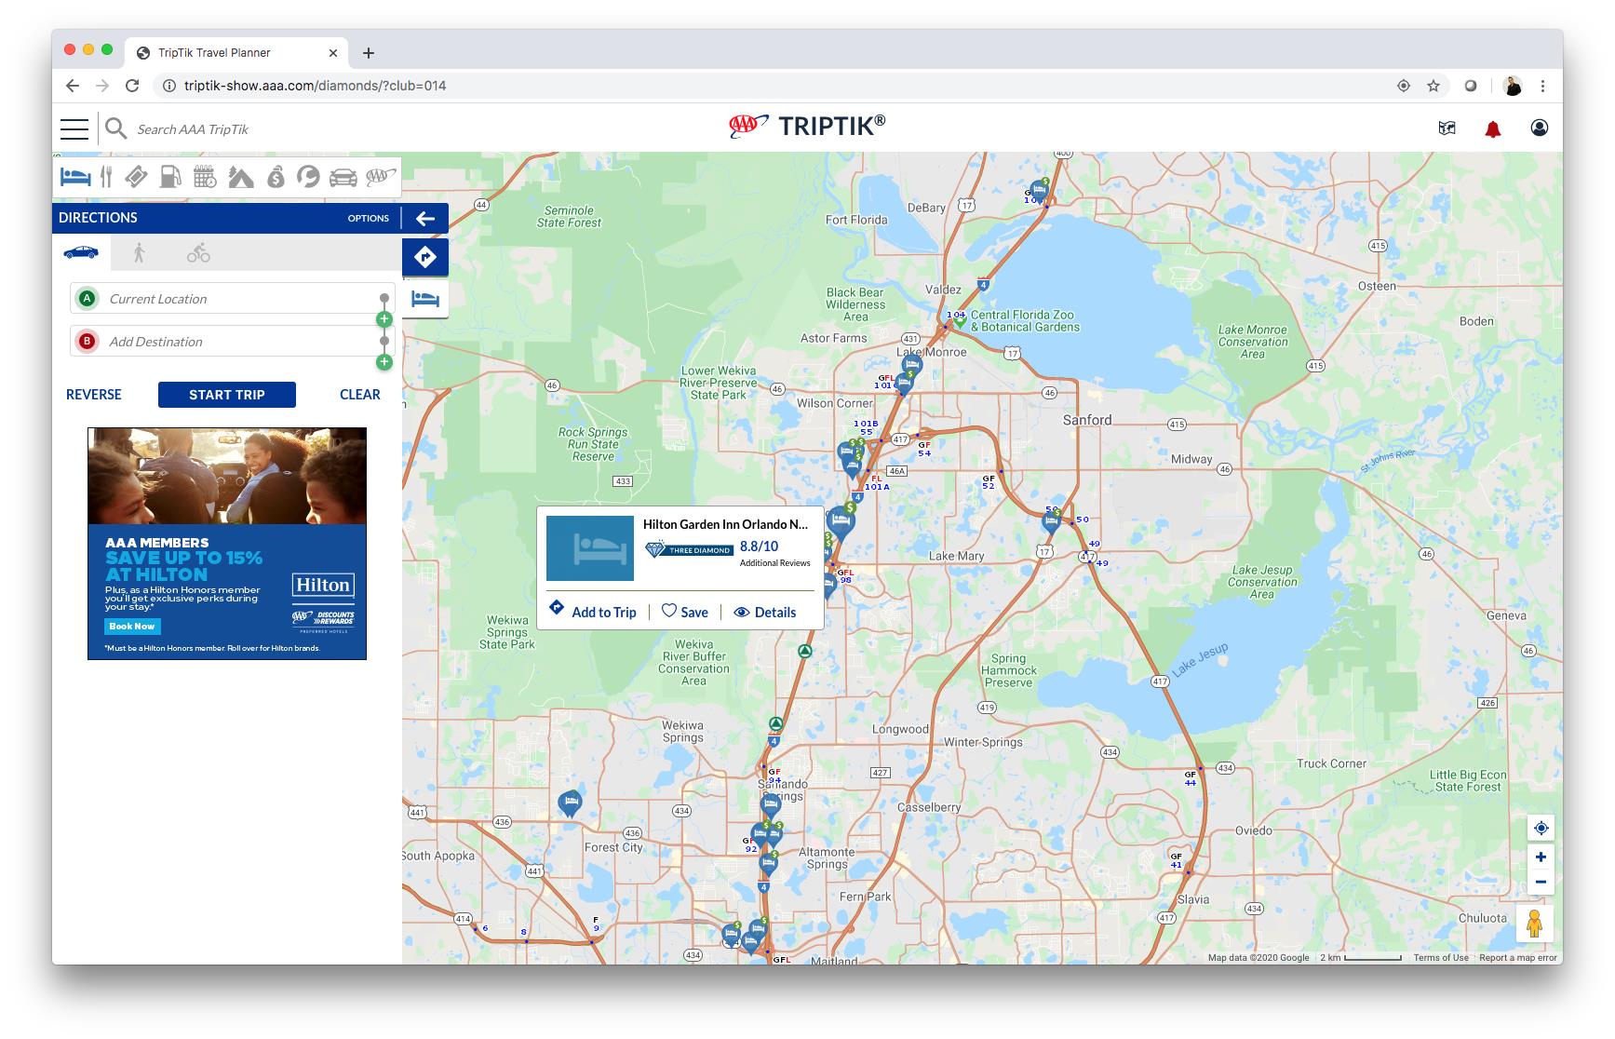Click the location permission icon in address bar
The height and width of the screenshot is (1039, 1615).
(1404, 86)
